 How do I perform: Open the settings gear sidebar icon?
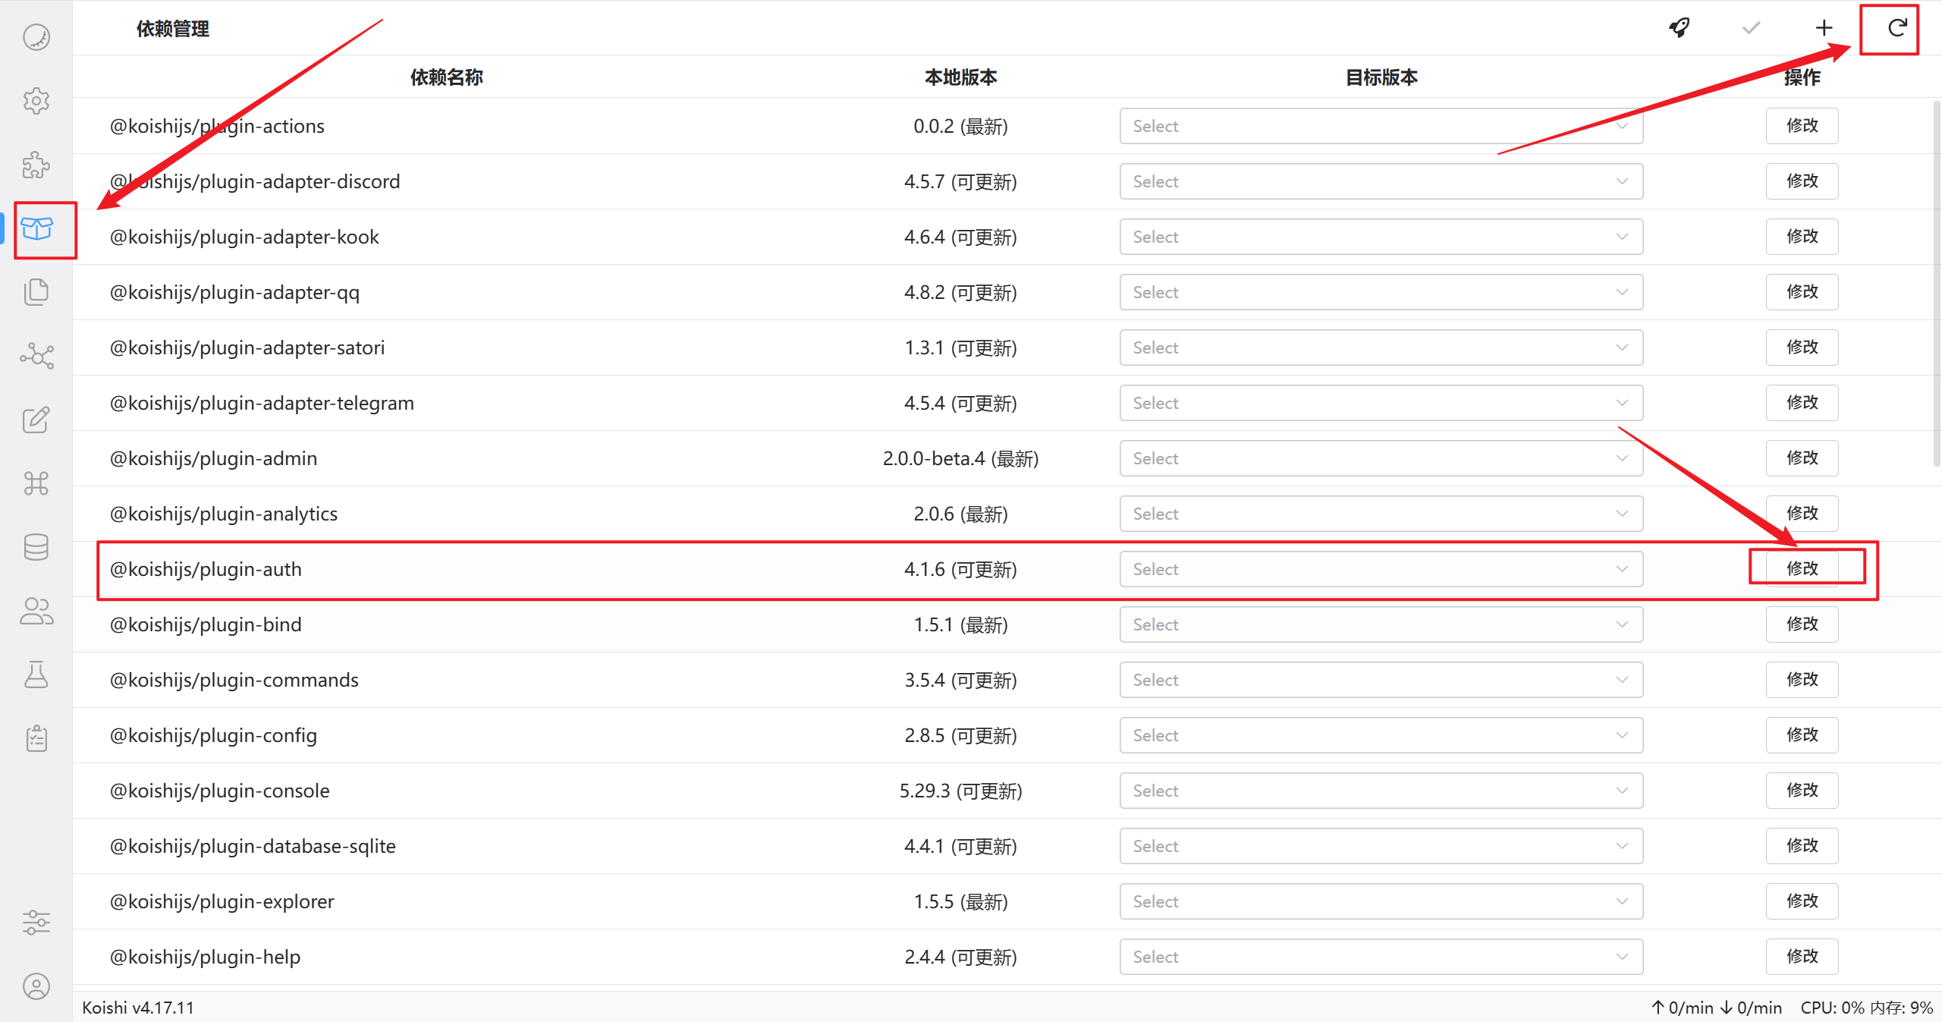(36, 101)
